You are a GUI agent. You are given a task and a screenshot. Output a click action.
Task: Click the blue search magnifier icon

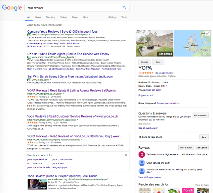point(124,8)
